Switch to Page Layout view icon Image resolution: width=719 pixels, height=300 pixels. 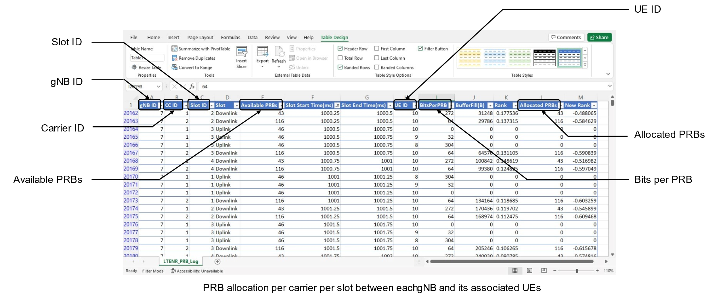pos(529,270)
